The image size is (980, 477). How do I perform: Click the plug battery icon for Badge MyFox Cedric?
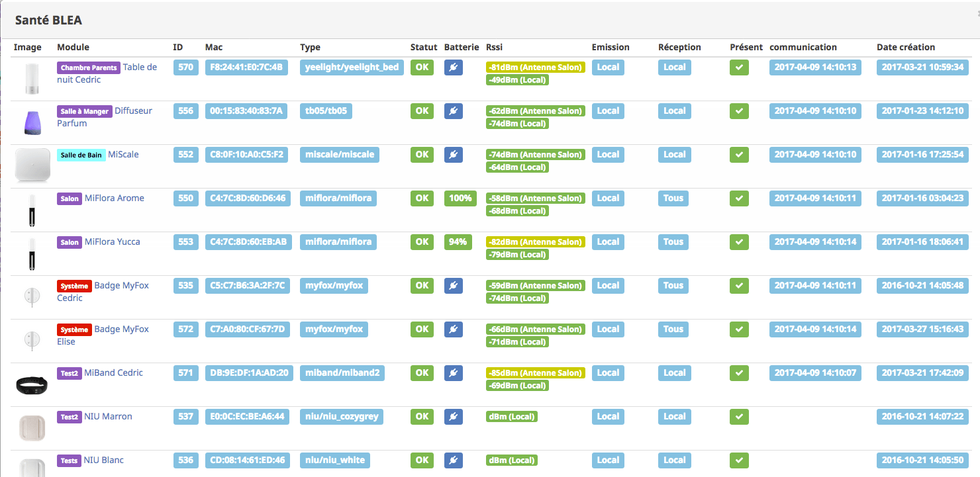tap(454, 285)
